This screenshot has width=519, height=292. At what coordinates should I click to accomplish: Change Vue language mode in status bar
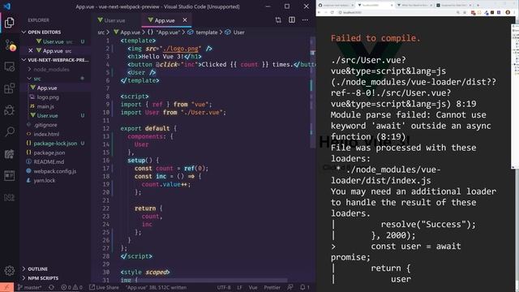coord(253,287)
